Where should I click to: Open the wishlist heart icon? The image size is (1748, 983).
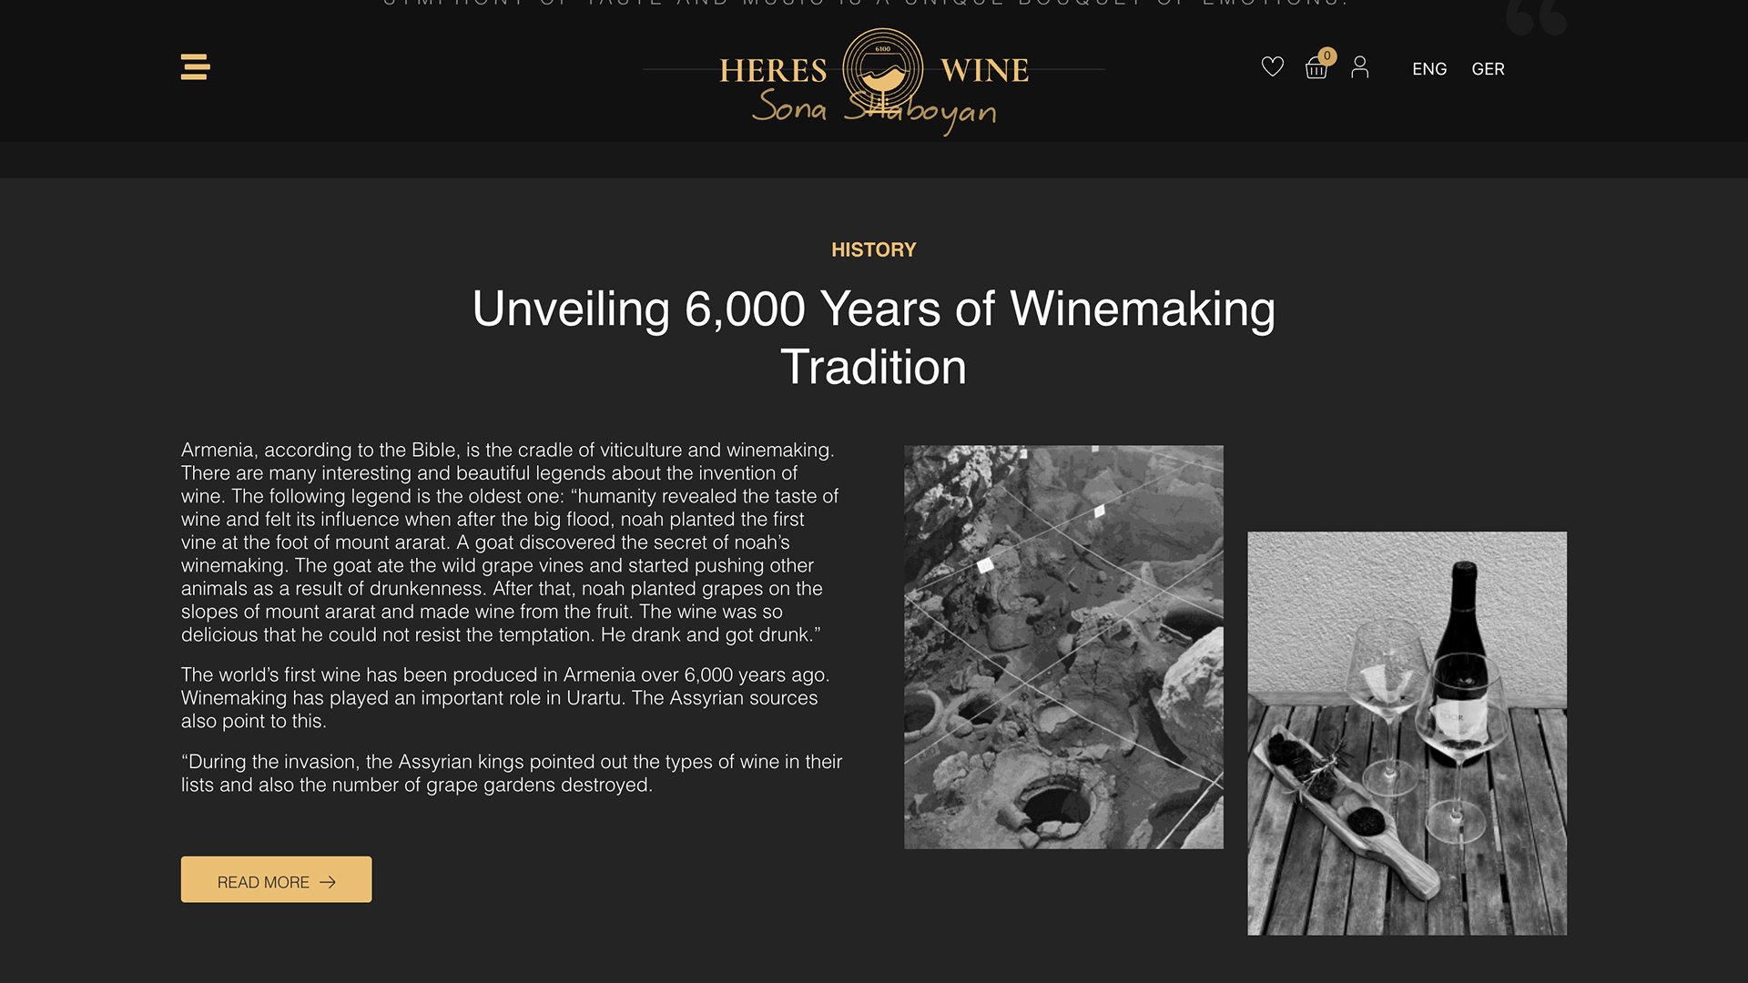click(x=1272, y=66)
